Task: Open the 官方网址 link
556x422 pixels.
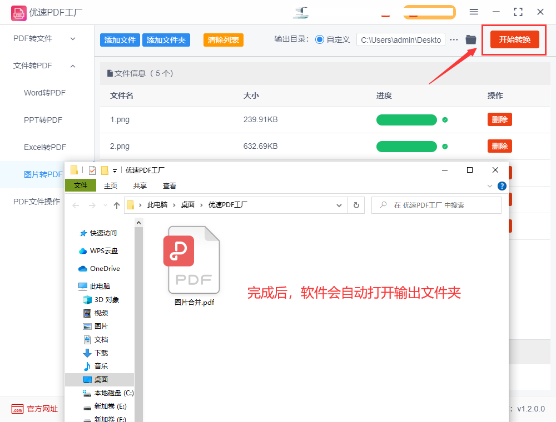Action: 42,409
